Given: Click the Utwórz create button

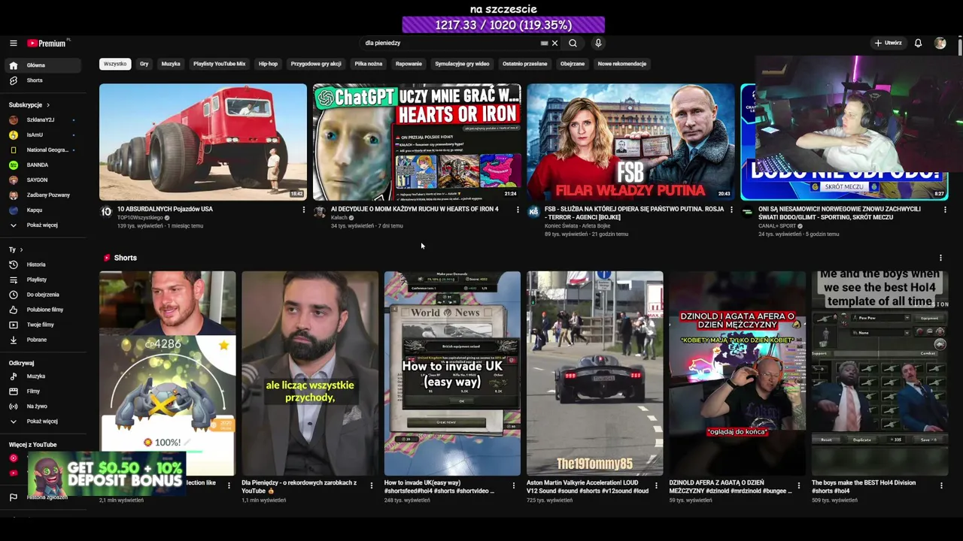Looking at the screenshot, I should 889,44.
